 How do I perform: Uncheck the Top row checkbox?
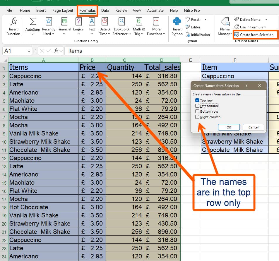click(197, 100)
